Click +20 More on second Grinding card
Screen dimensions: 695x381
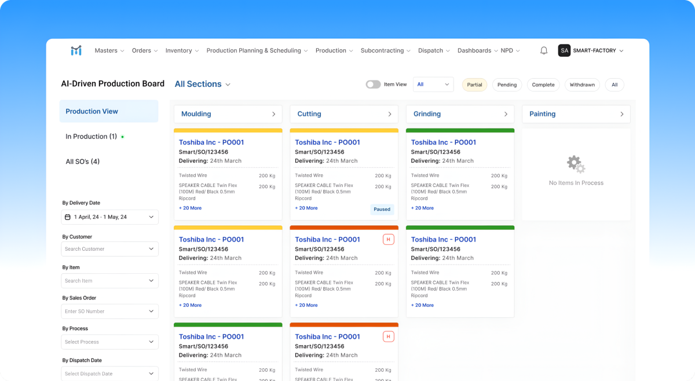pyautogui.click(x=422, y=305)
